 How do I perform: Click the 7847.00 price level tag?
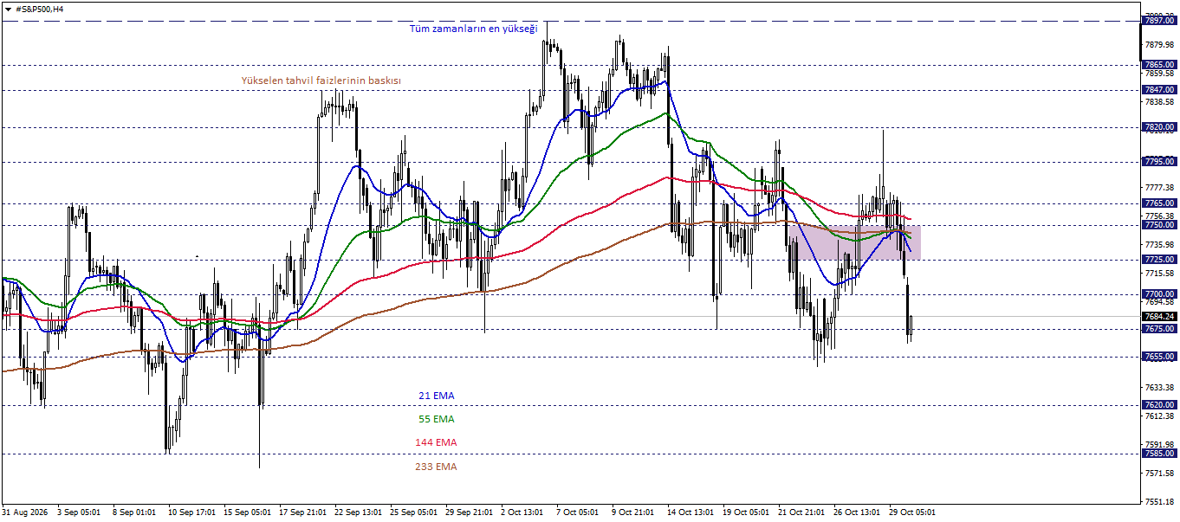1159,89
